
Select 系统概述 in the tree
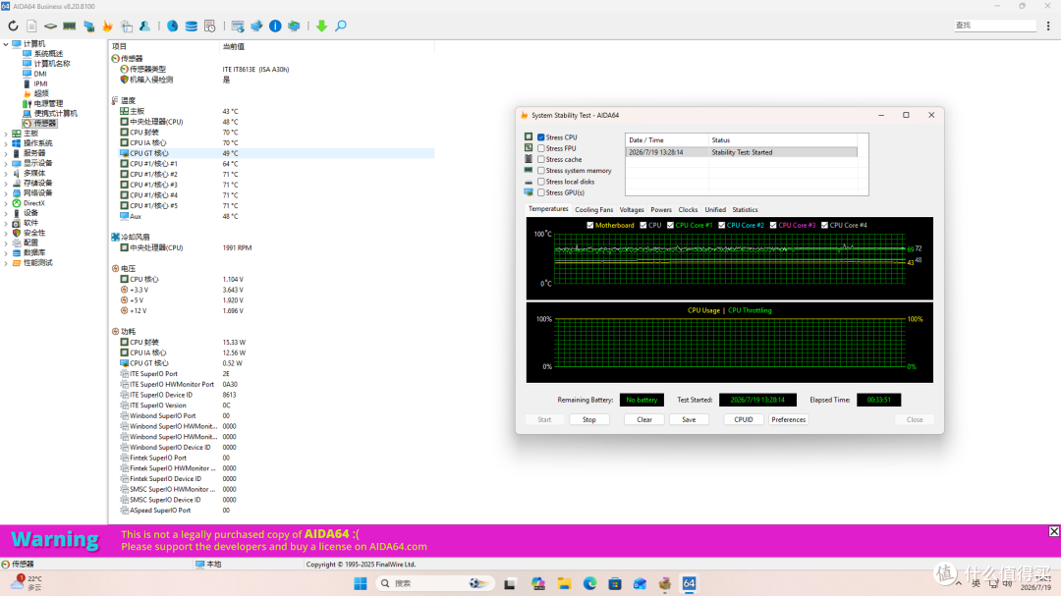(49, 53)
